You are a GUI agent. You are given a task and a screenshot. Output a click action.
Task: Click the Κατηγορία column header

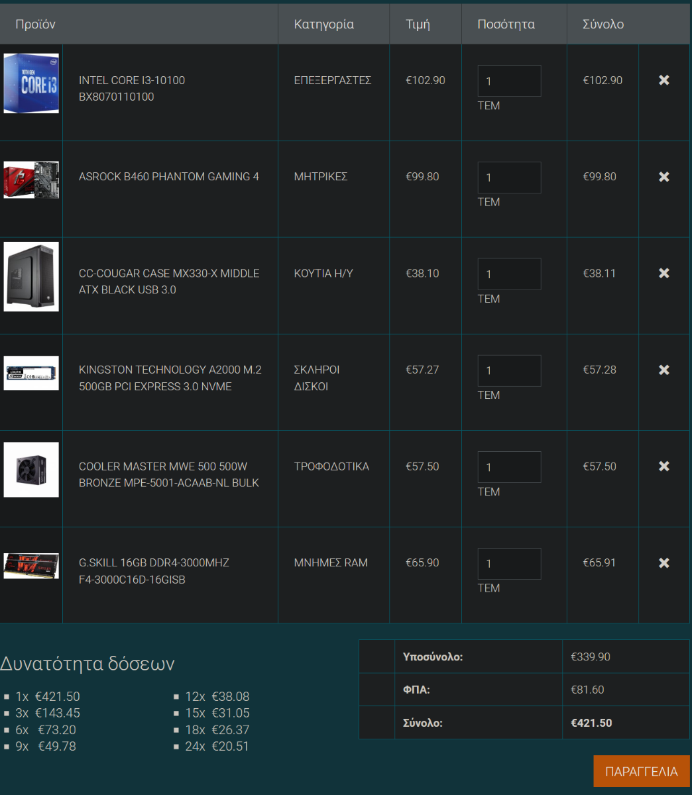pyautogui.click(x=324, y=25)
